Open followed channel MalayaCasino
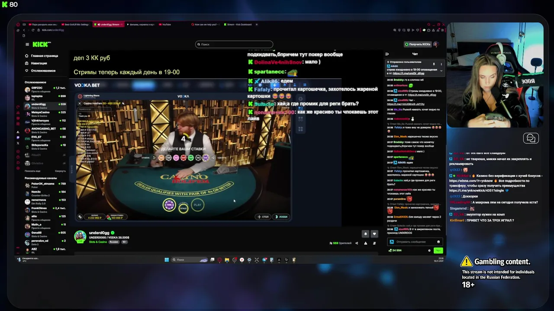This screenshot has height=311, width=554. click(45, 114)
